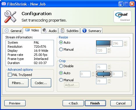Decrease the resize height 296 stepper
Image resolution: width=136 pixels, height=110 pixels.
click(x=125, y=45)
